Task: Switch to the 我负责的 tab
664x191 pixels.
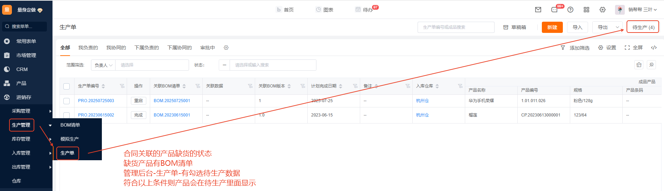Action: (x=88, y=48)
